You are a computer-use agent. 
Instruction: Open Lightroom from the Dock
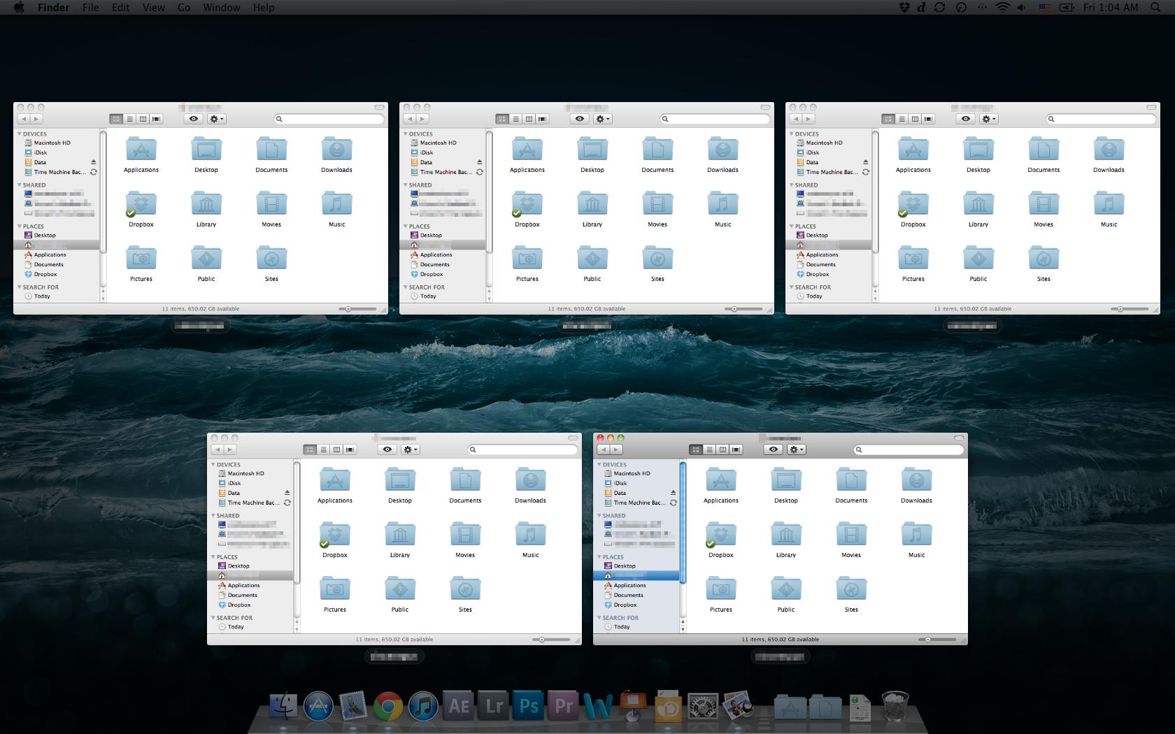pos(494,707)
